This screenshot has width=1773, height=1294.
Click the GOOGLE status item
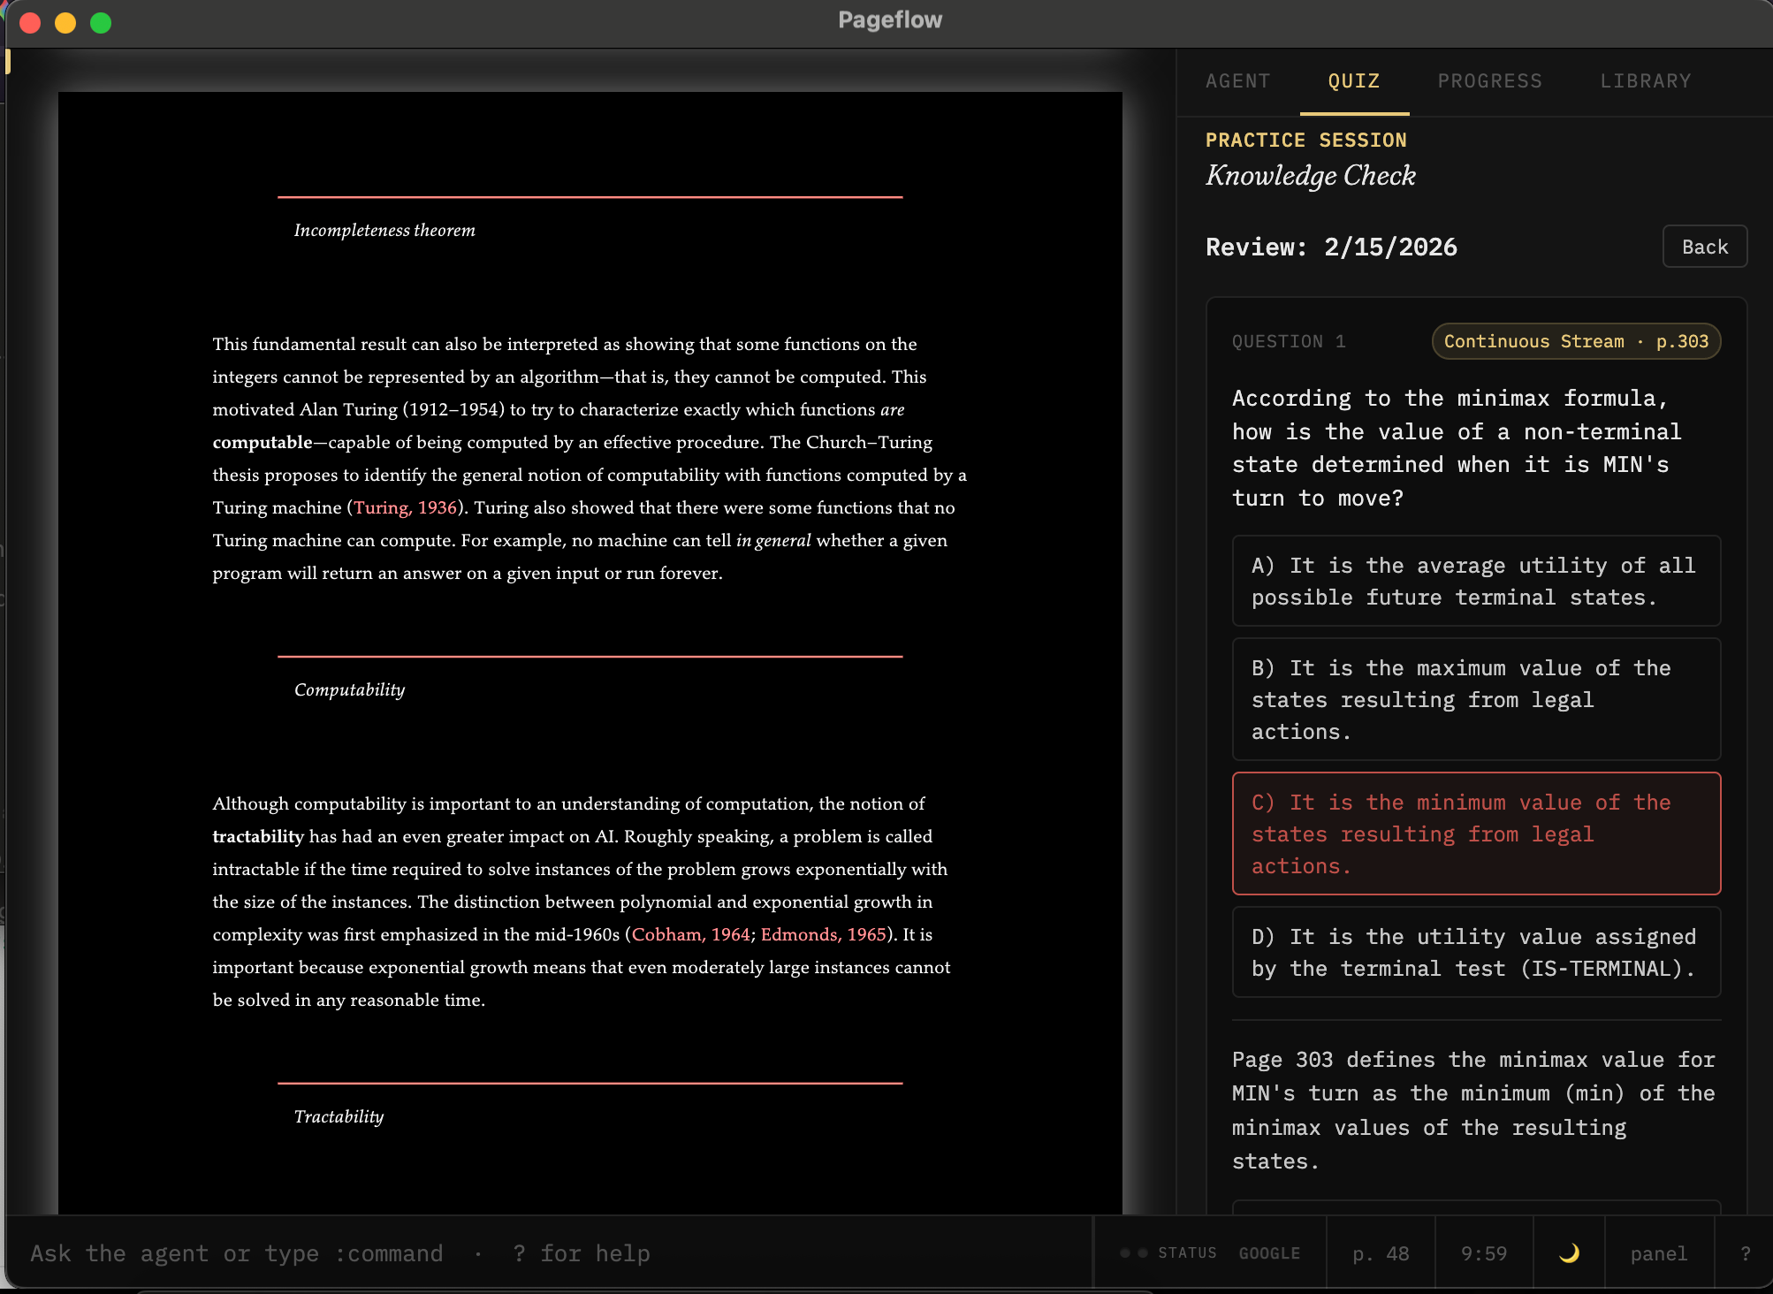coord(1268,1252)
